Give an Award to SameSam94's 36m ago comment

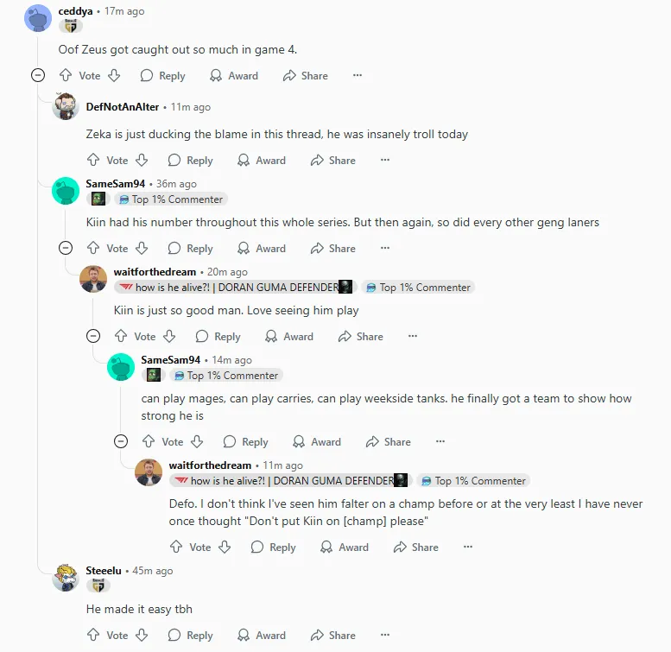(x=262, y=248)
